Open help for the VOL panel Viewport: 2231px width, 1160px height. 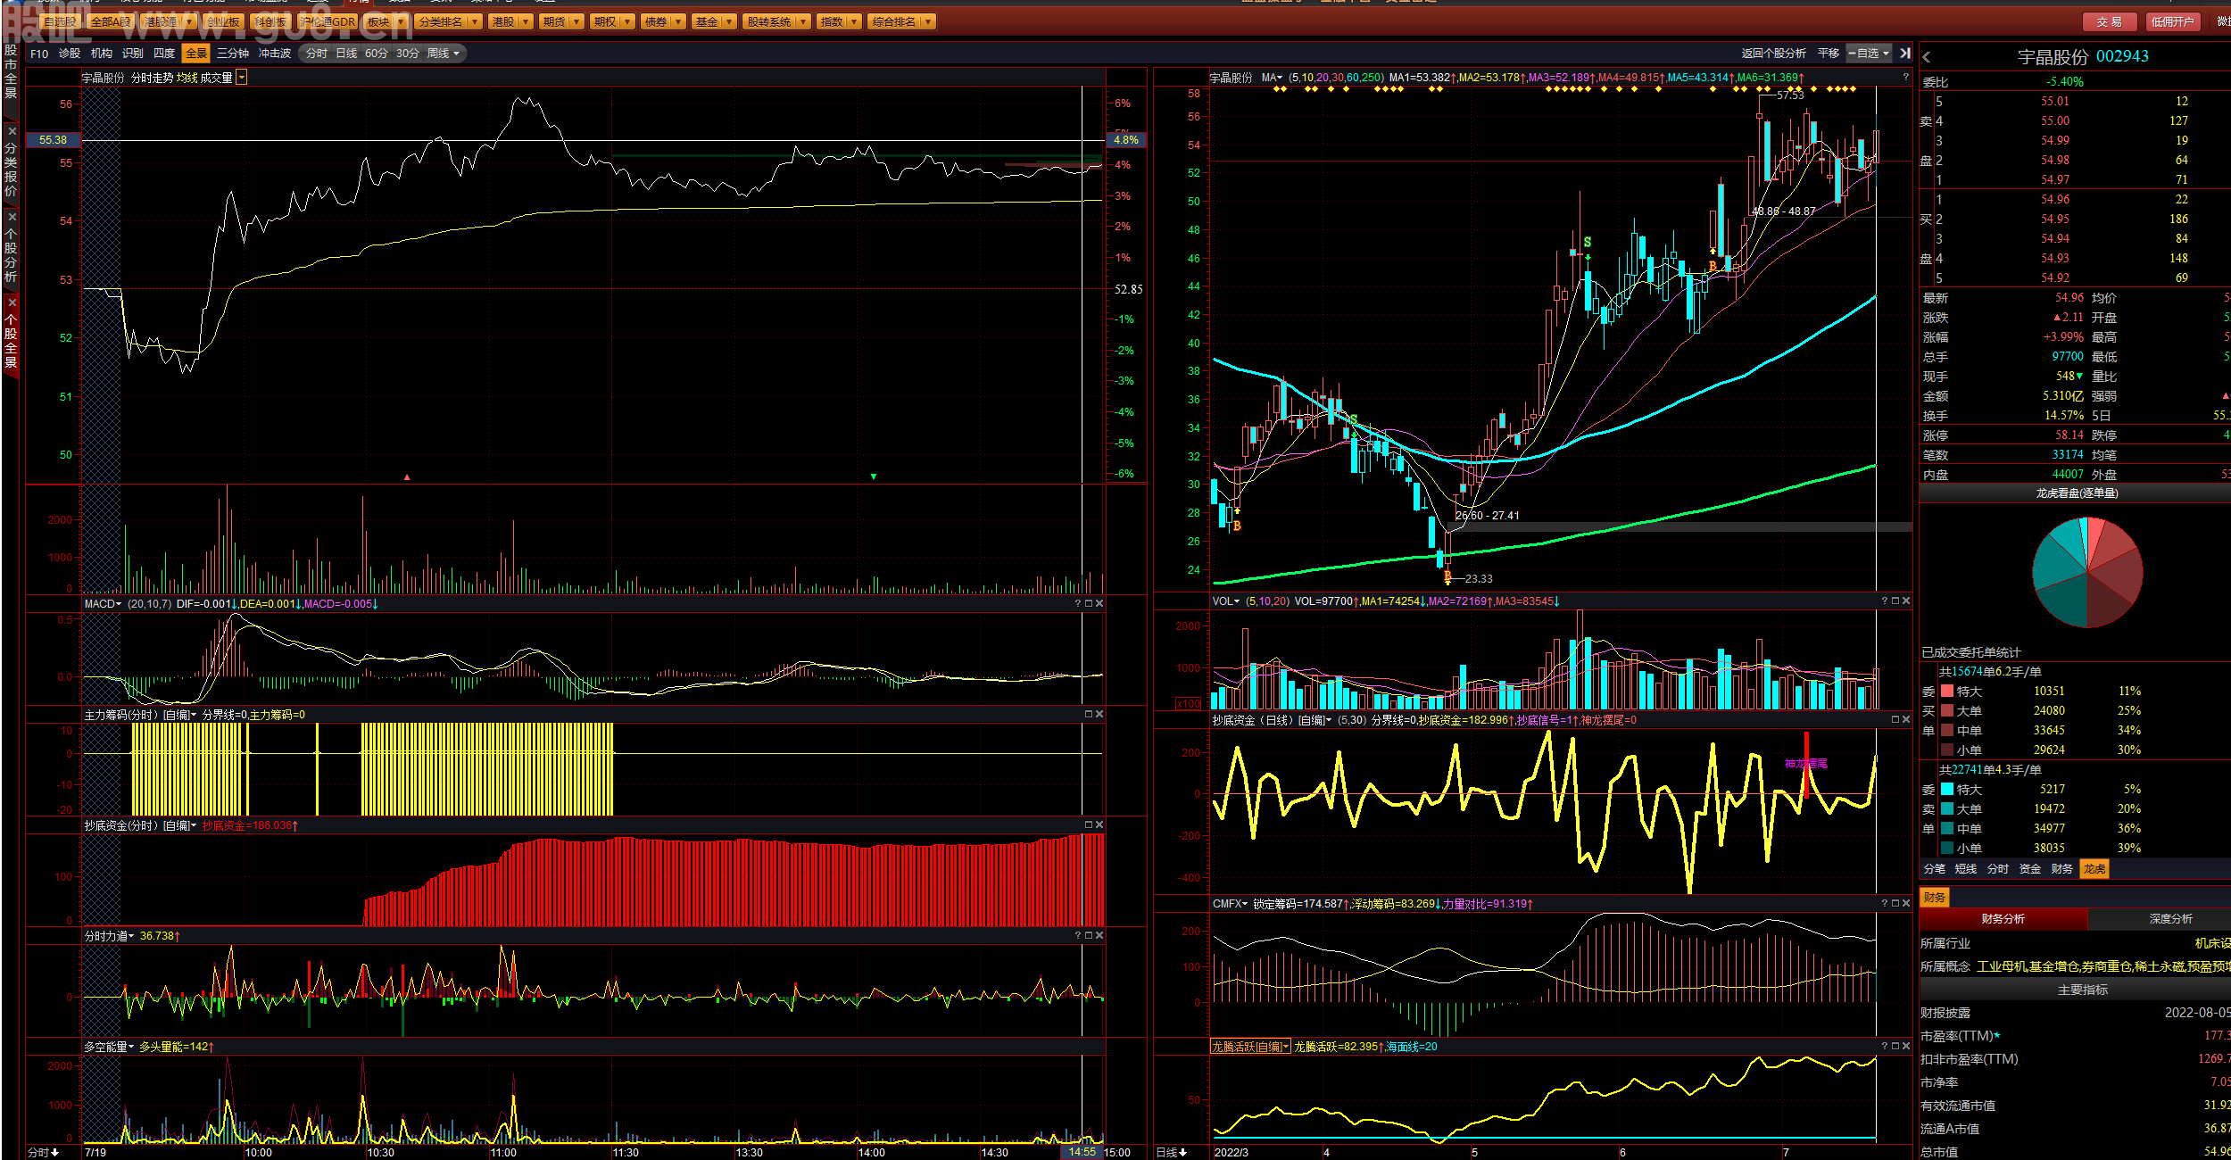[x=1885, y=601]
